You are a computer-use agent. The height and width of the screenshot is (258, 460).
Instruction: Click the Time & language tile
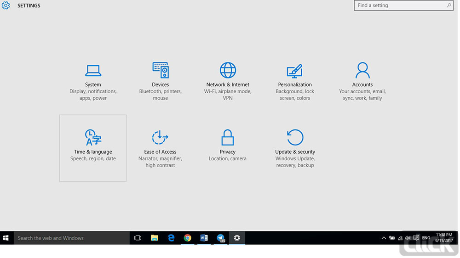93,148
